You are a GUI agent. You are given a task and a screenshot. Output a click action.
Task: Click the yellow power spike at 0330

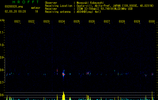152,96
